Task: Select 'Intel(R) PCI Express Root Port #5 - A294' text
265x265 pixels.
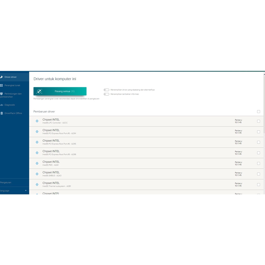Action: point(59,133)
